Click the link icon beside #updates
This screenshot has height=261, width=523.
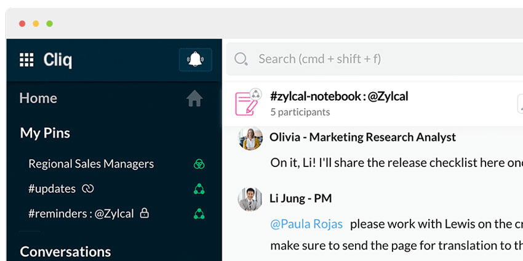coord(88,189)
